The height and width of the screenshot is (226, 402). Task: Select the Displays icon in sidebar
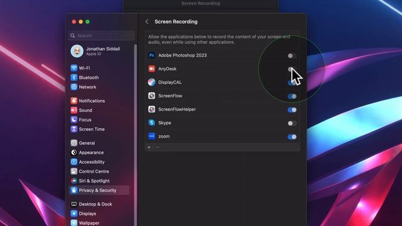tap(74, 213)
